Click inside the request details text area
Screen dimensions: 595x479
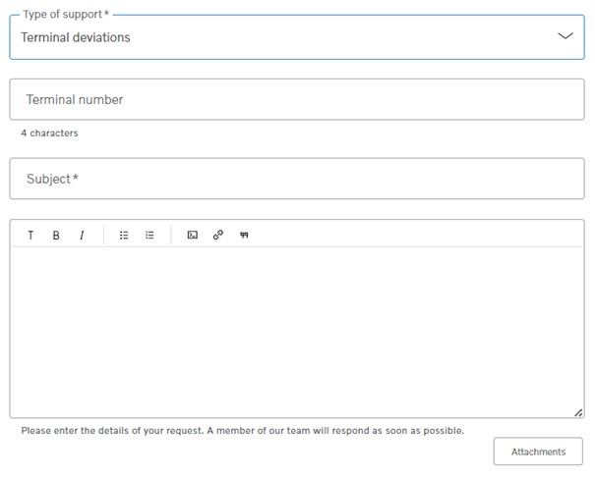297,332
